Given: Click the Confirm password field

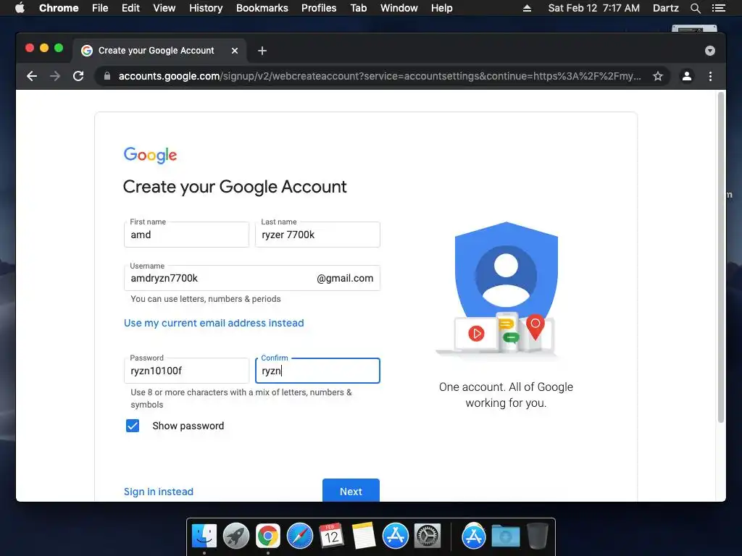Looking at the screenshot, I should coord(317,371).
